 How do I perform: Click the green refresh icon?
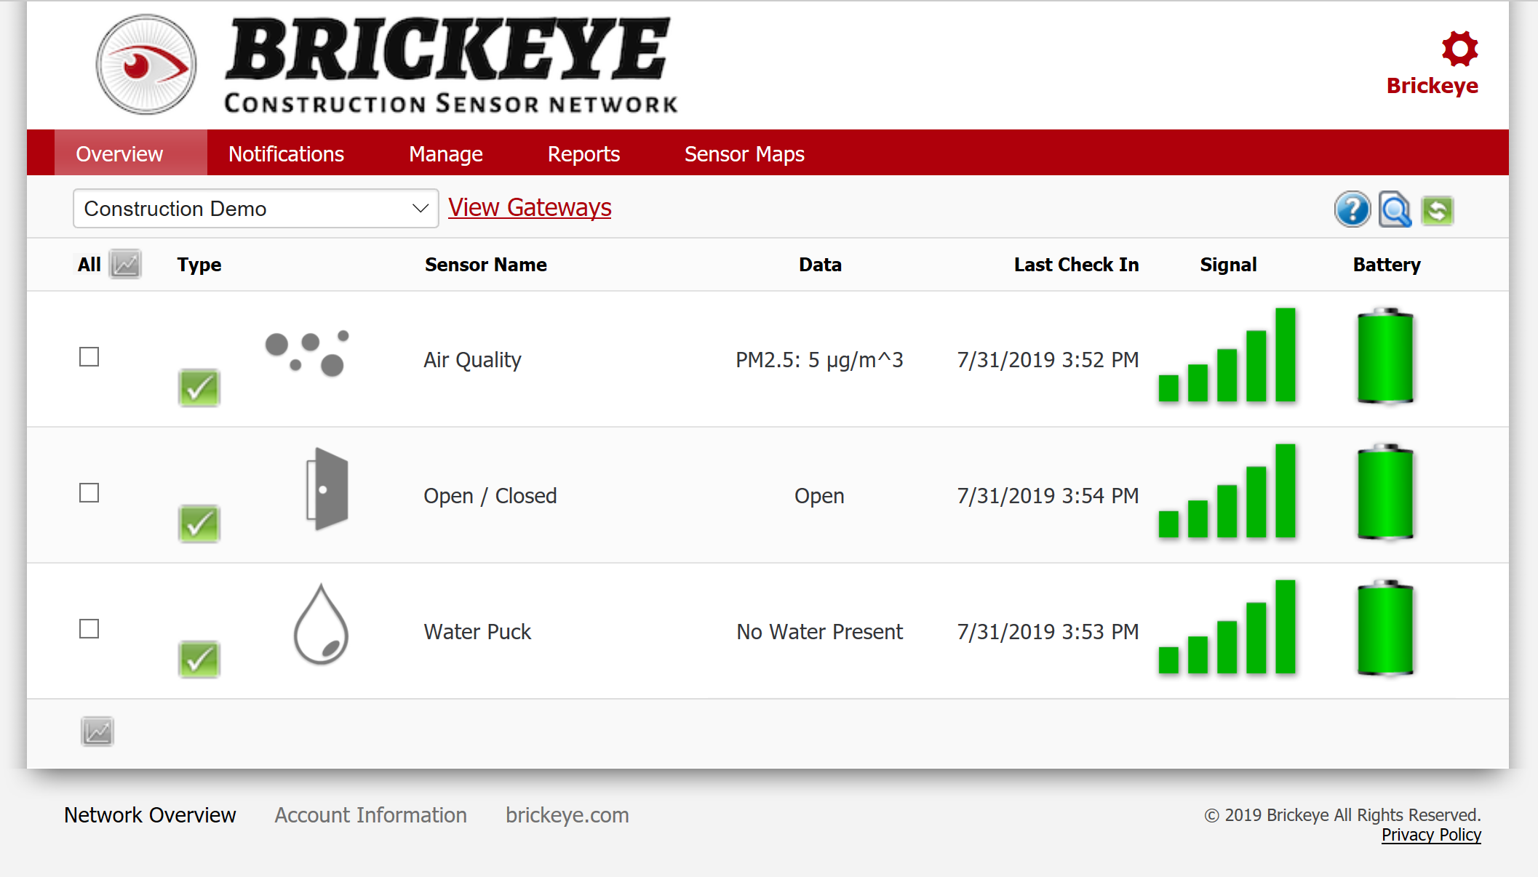tap(1437, 211)
